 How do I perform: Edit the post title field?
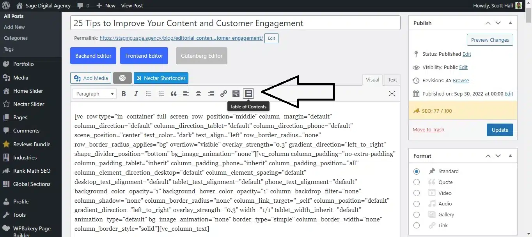point(235,23)
